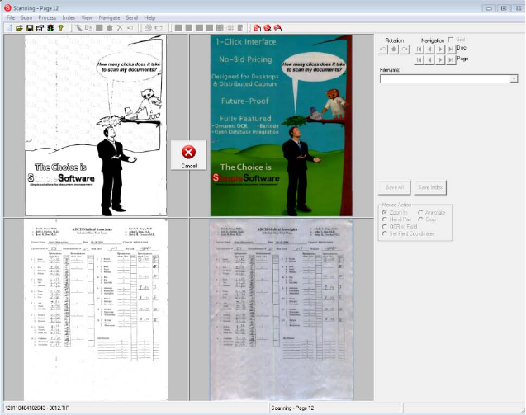Viewport: 526px width, 415px height.
Task: Select the grayscale medical form thumbnail
Action: pos(281,309)
